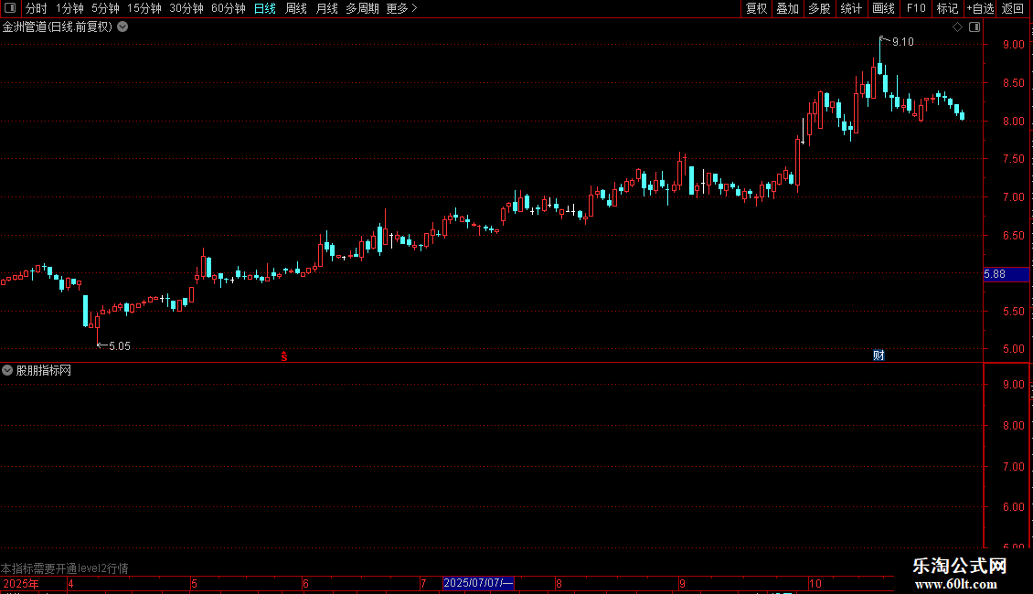Click the 9.00 price axis label in main chart
Viewport: 1033px width, 594px height.
pyautogui.click(x=1014, y=44)
